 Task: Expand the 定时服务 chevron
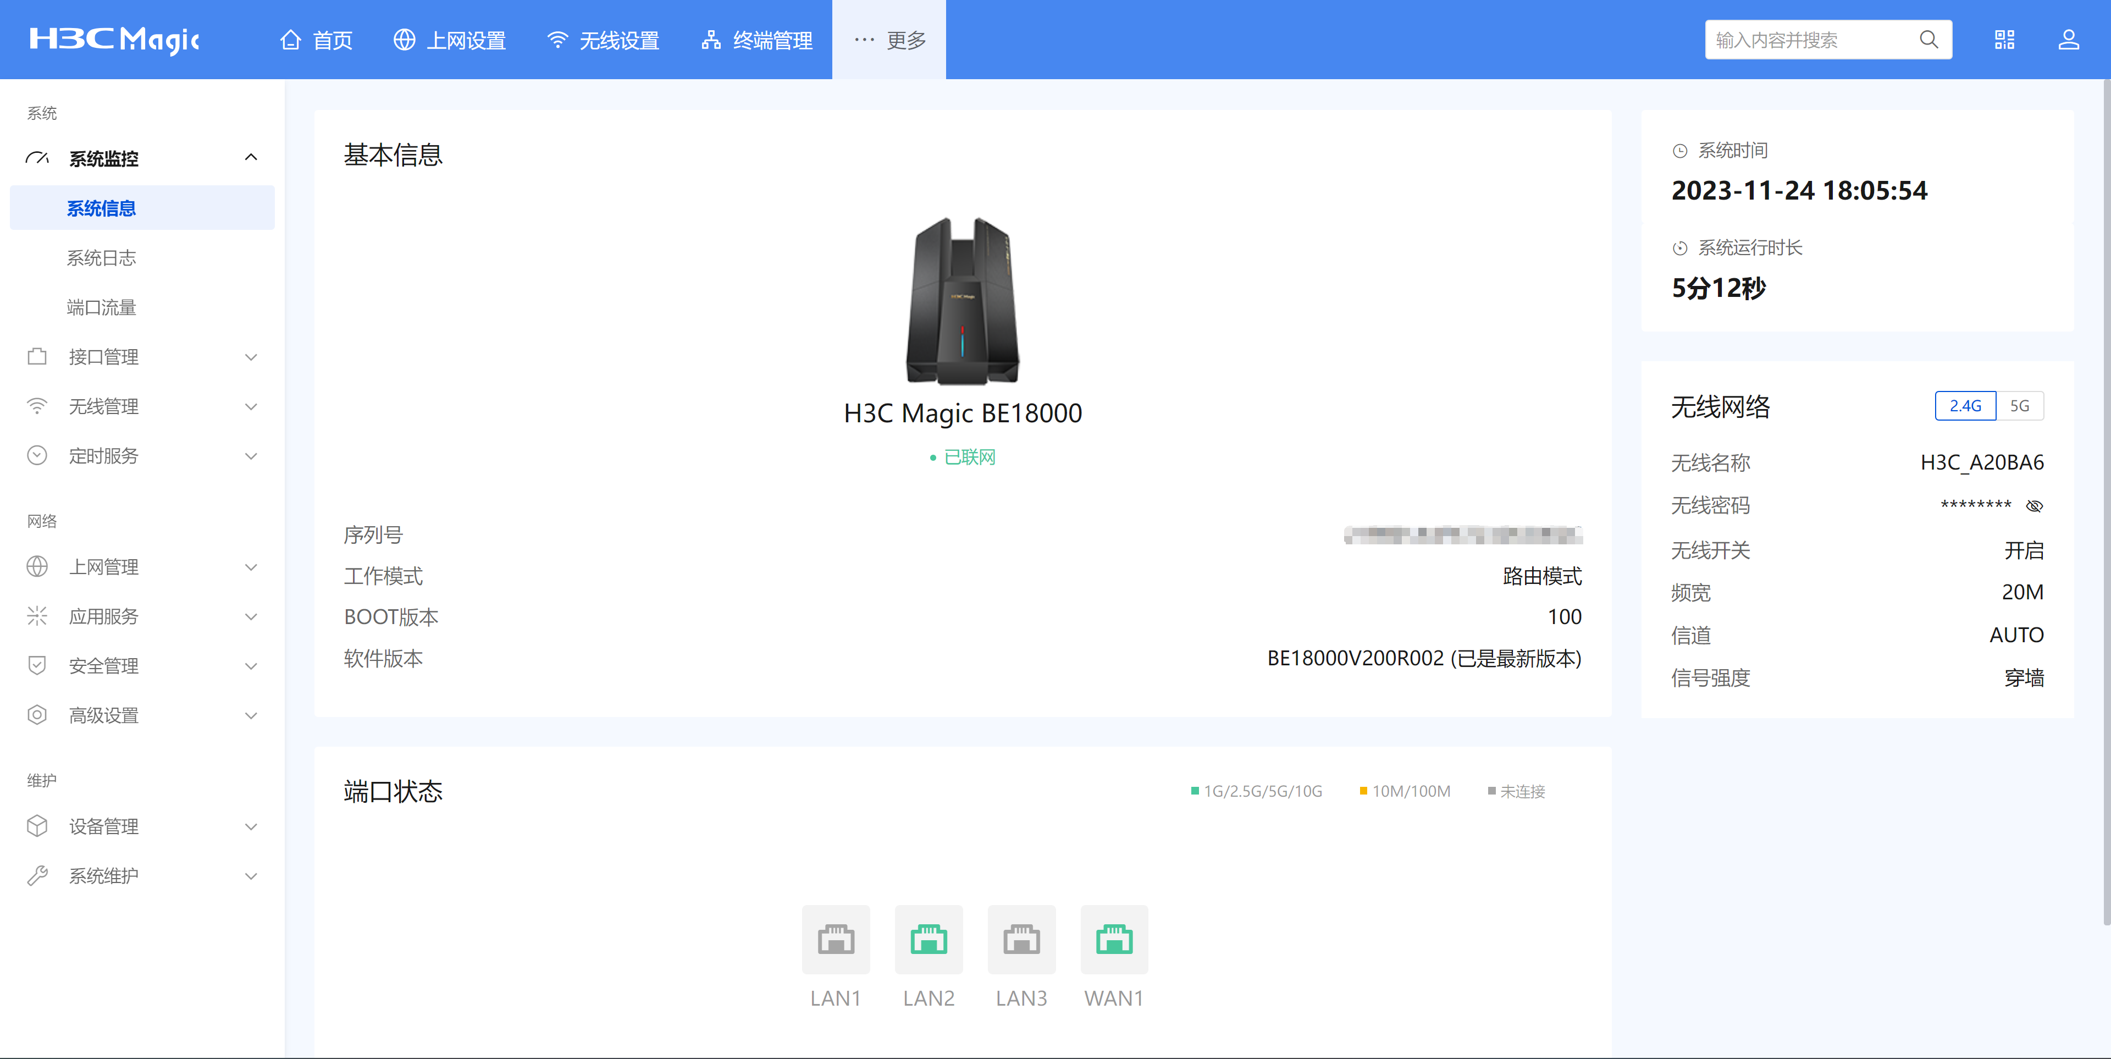(252, 456)
